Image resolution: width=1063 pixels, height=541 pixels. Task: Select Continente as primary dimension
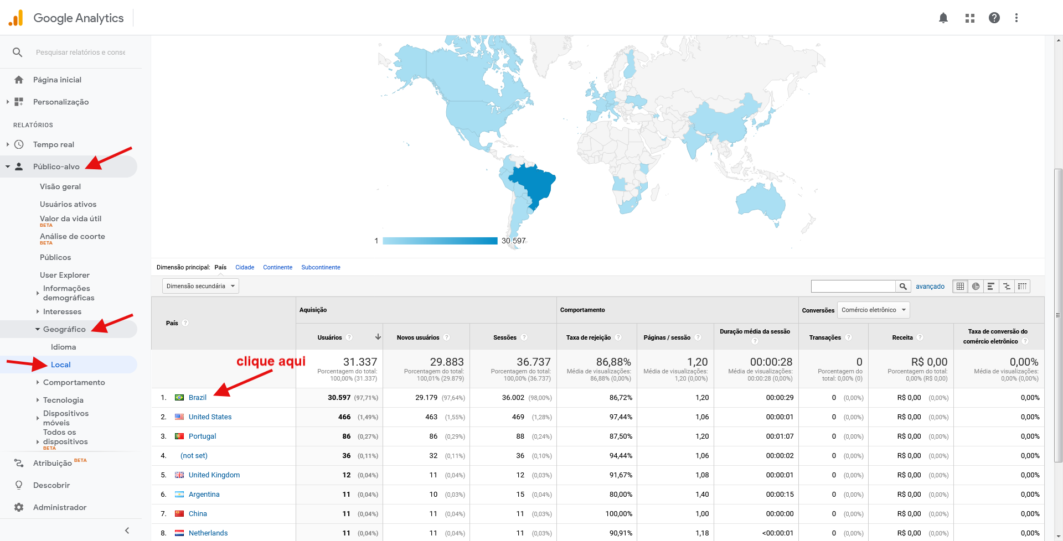click(277, 267)
